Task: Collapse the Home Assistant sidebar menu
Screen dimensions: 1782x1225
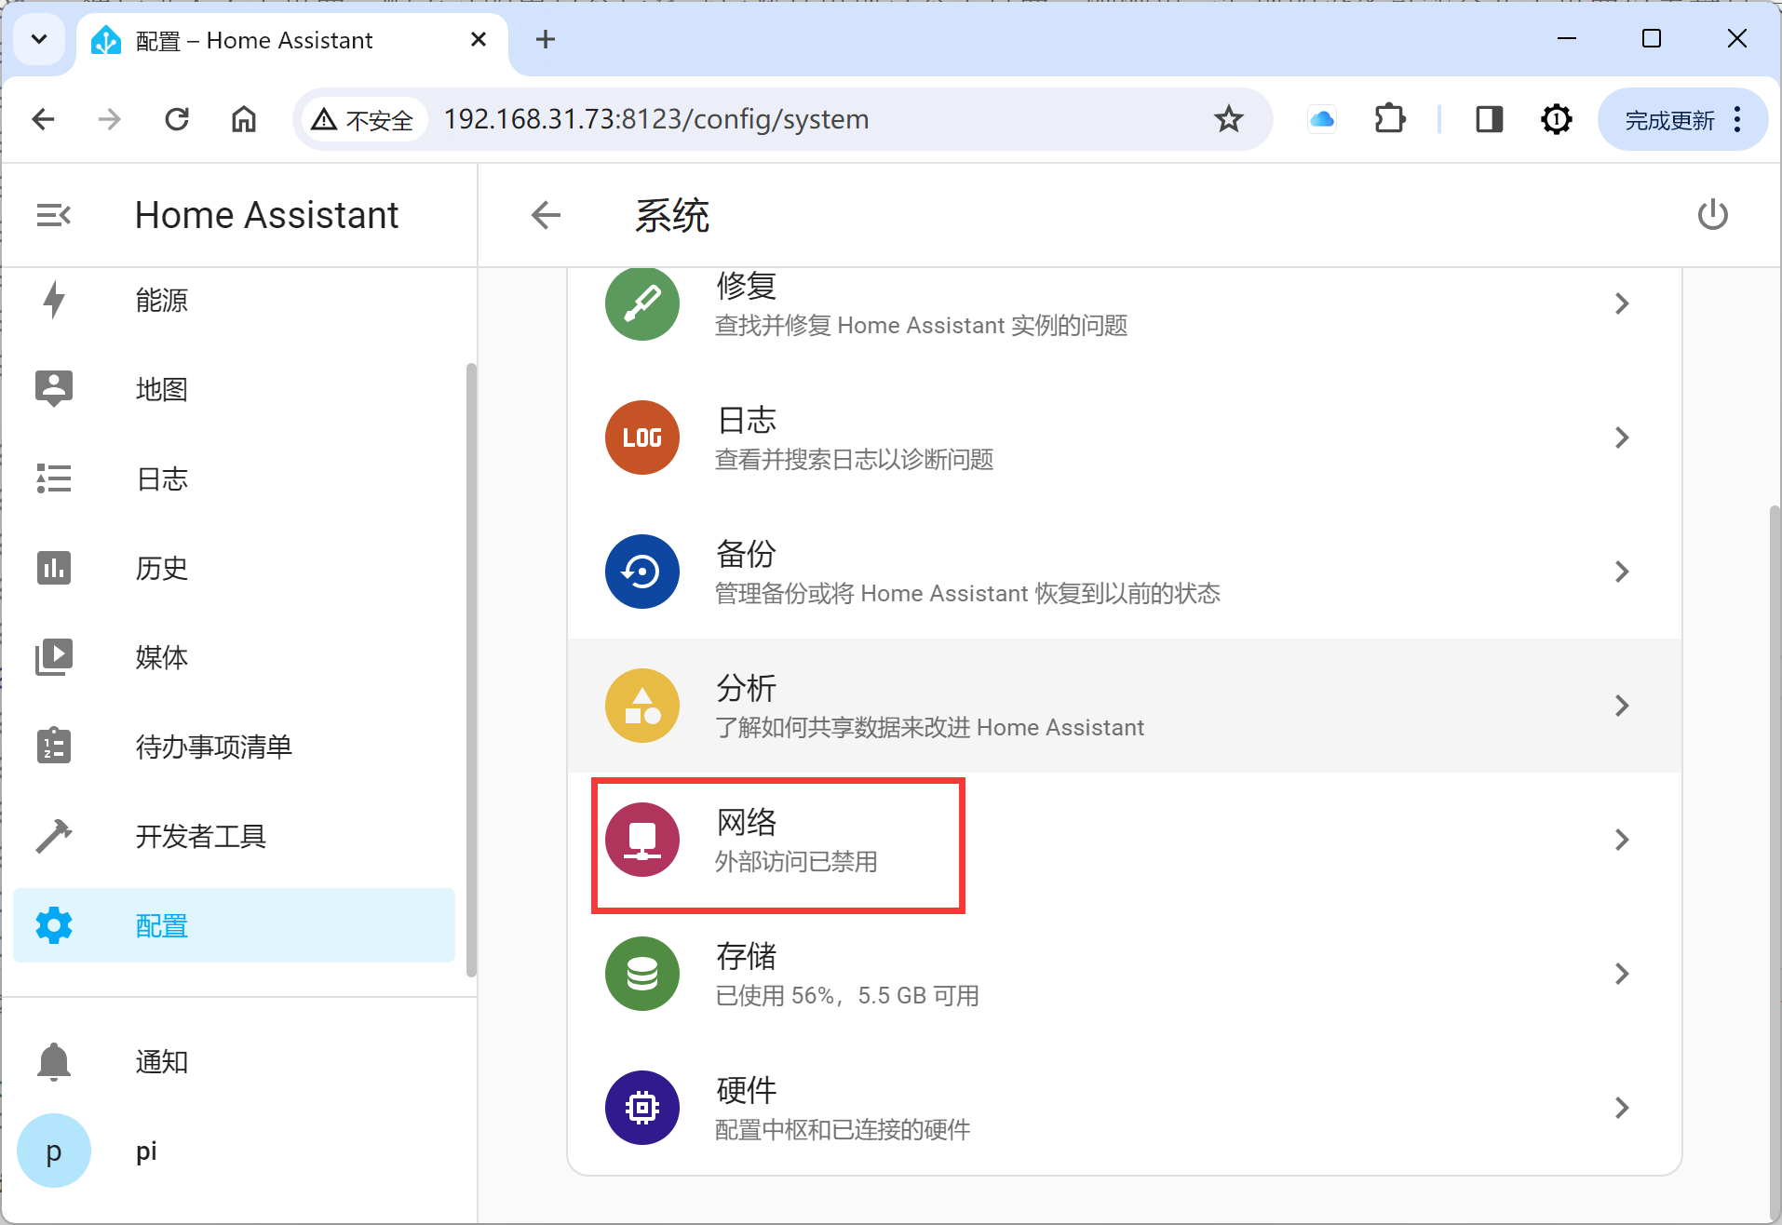Action: coord(54,215)
